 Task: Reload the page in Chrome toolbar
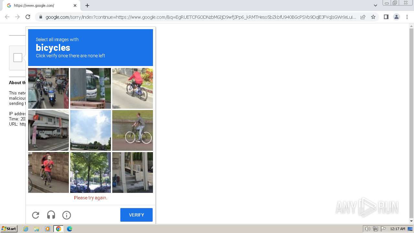(28, 17)
